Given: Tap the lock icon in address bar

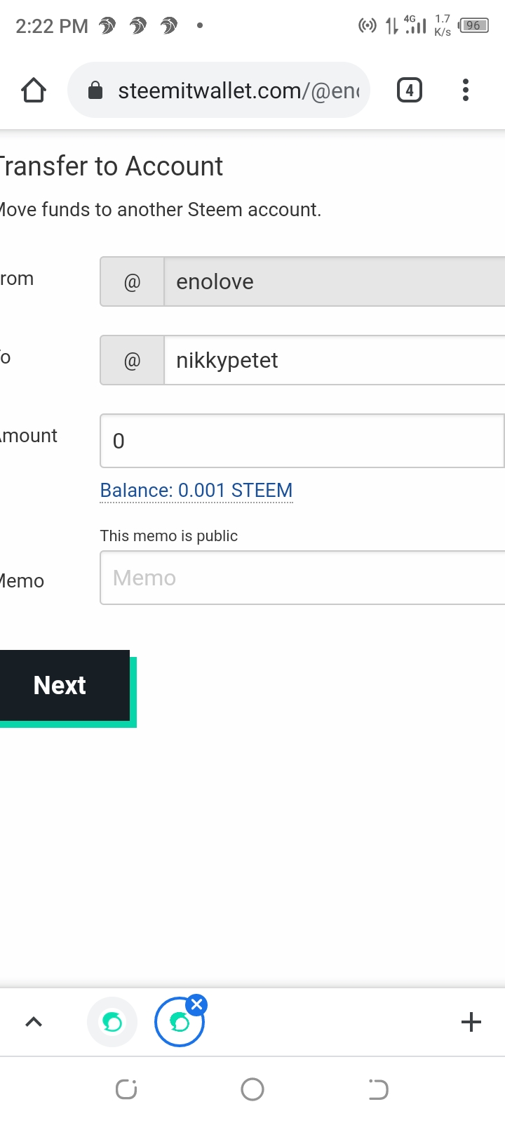Looking at the screenshot, I should 95,91.
